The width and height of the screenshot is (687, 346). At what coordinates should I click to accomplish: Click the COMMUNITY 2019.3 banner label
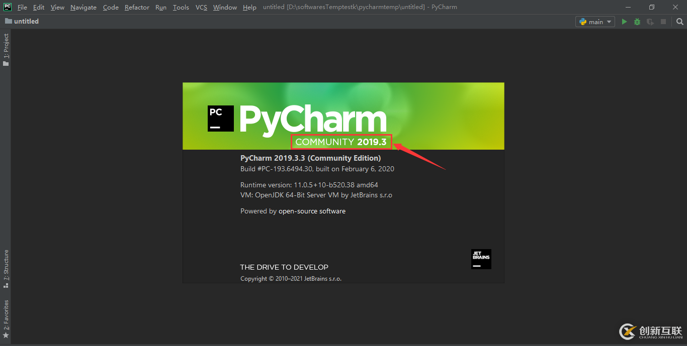click(341, 142)
